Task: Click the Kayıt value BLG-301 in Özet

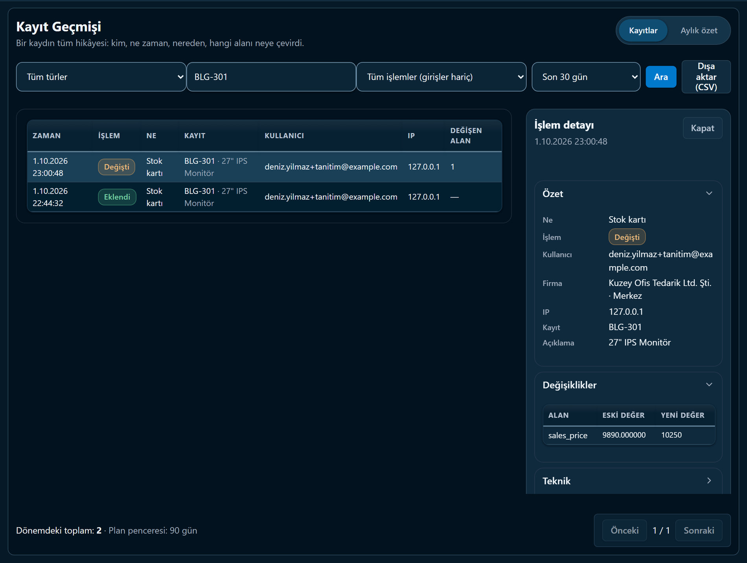Action: 625,327
